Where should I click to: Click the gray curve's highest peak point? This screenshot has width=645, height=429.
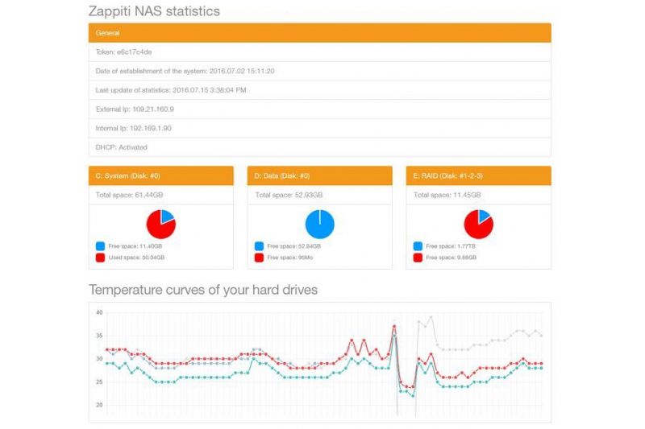[431, 317]
